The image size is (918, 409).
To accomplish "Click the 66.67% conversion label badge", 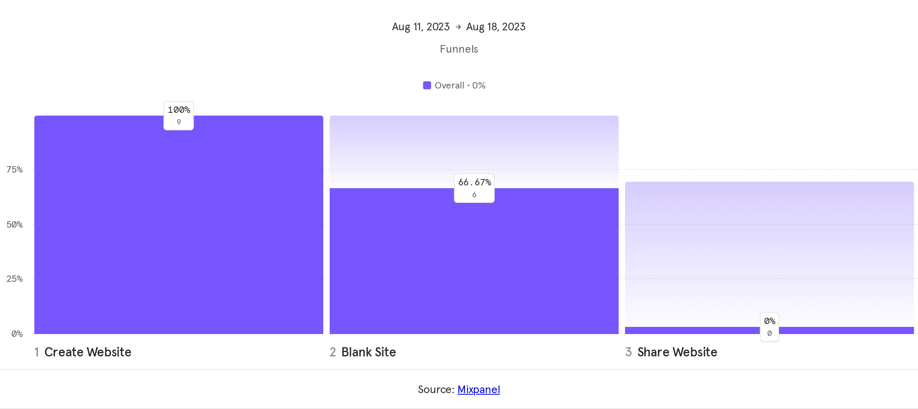I will (474, 188).
